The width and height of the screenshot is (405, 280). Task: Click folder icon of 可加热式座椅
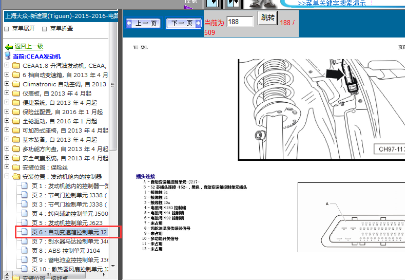click(x=16, y=130)
